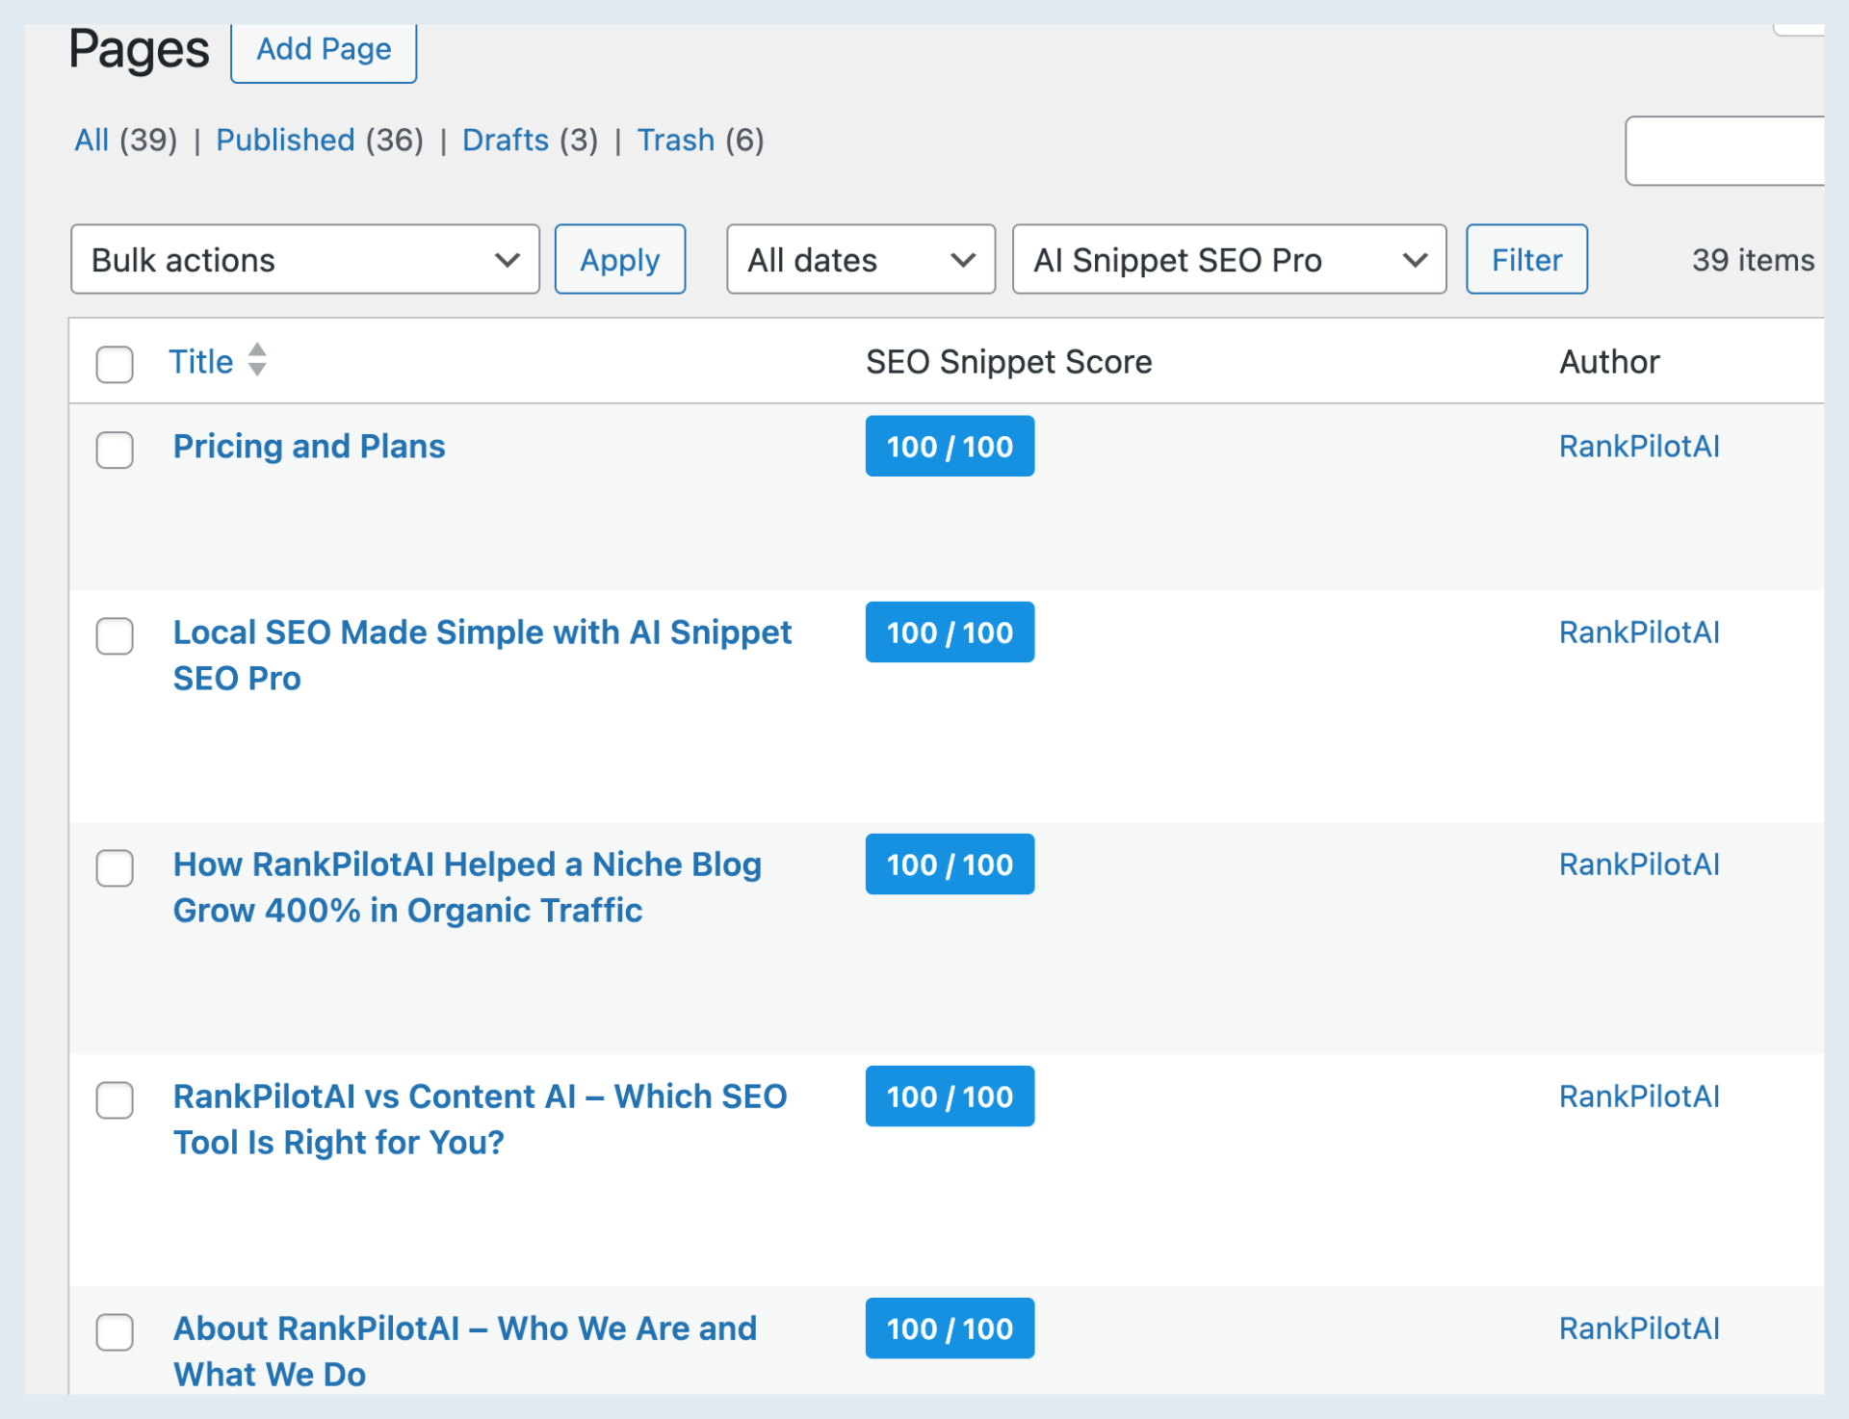
Task: Click the search pages input field
Action: click(x=1725, y=151)
